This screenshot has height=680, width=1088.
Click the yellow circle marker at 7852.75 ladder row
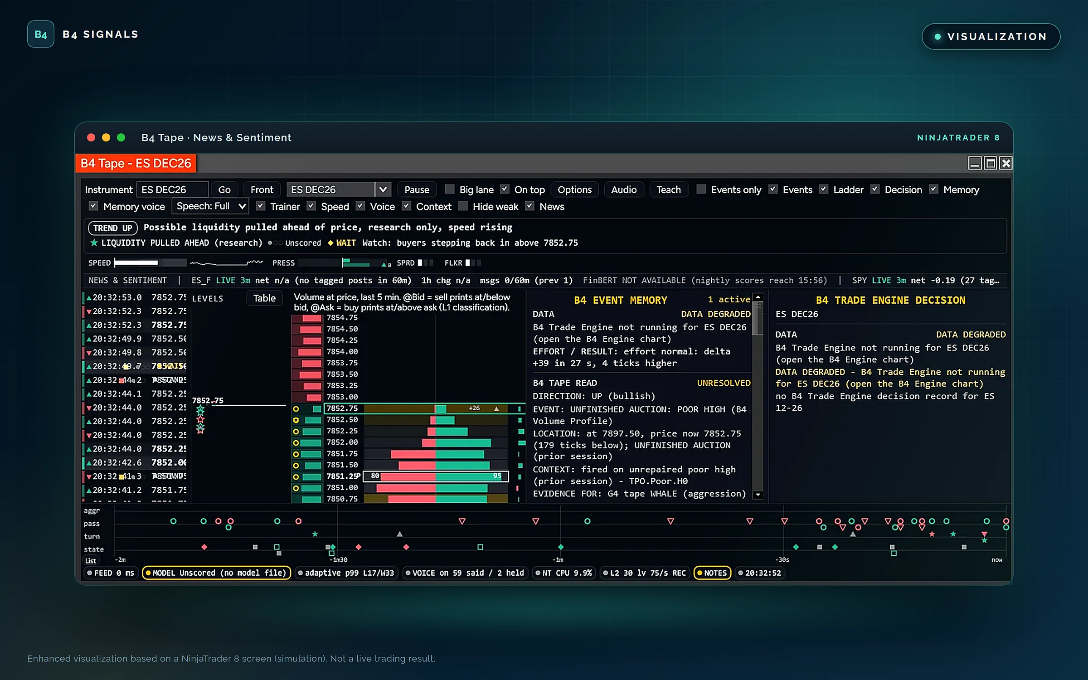(x=296, y=409)
